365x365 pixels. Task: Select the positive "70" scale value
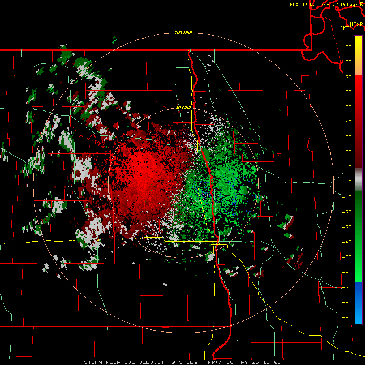348,77
